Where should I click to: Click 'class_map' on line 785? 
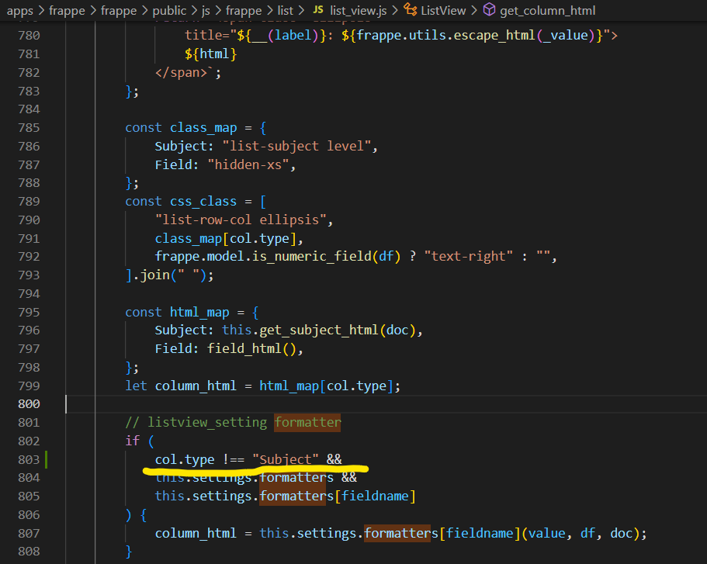click(203, 128)
